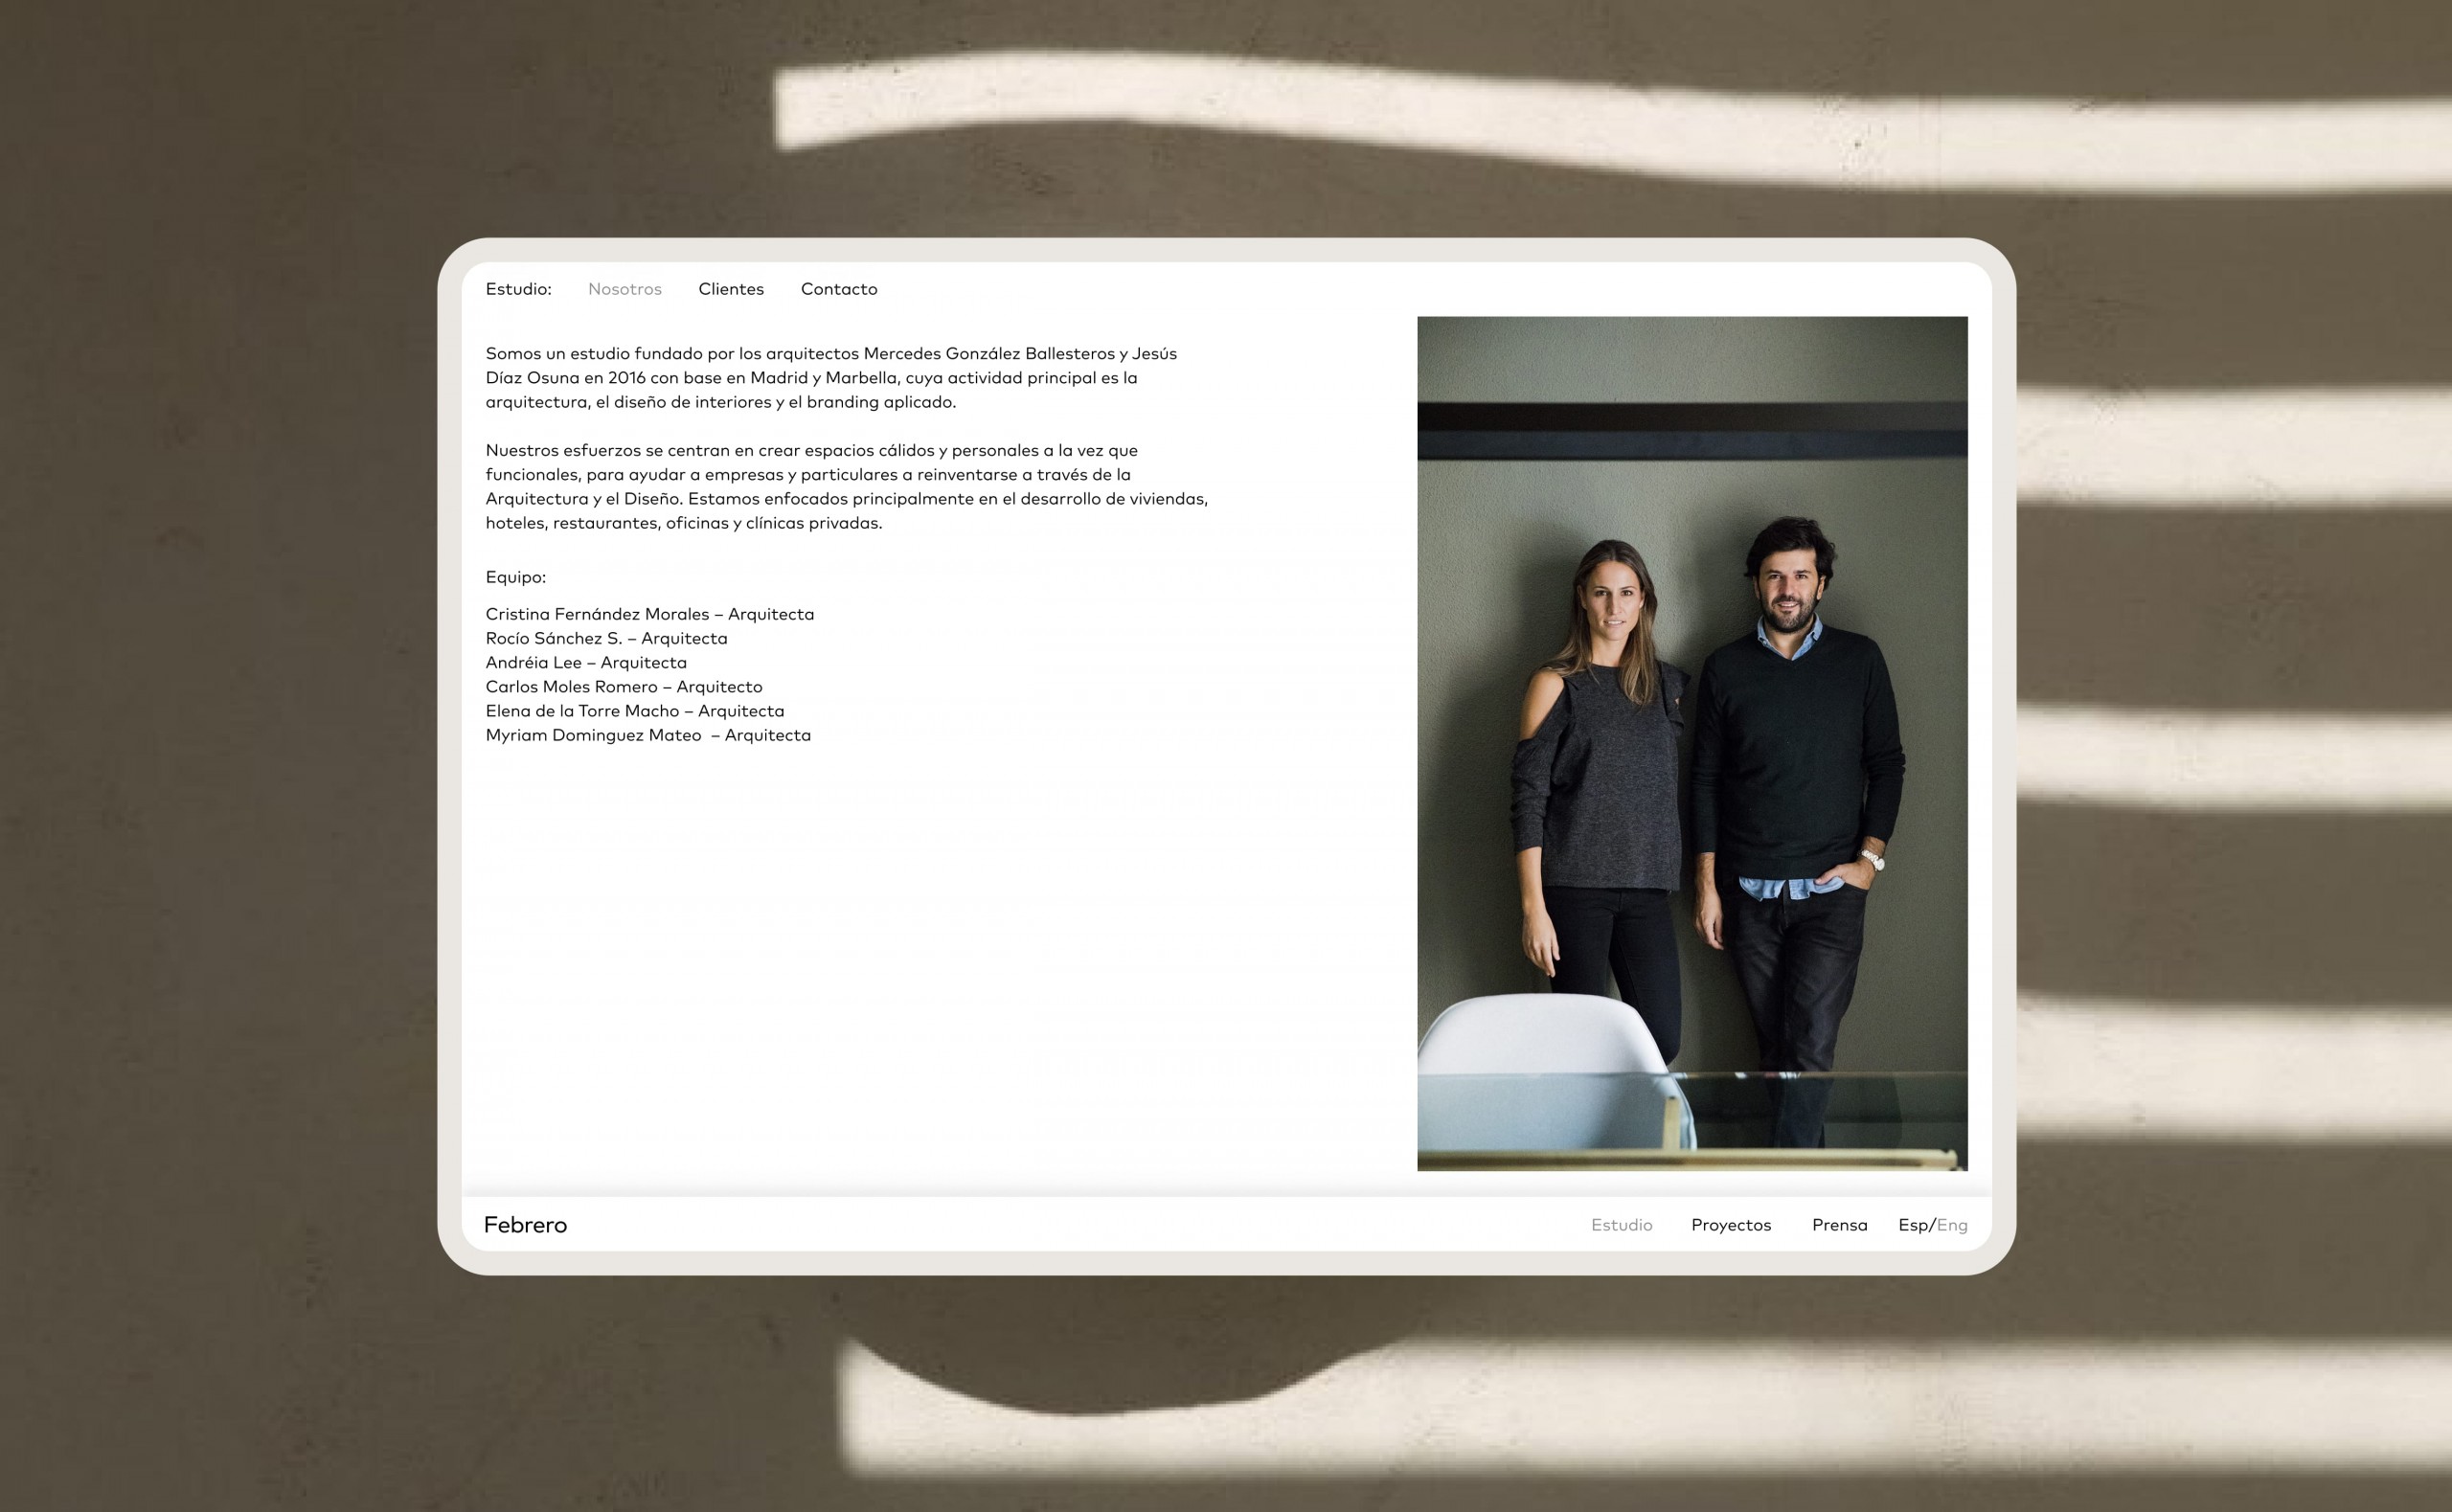The width and height of the screenshot is (2452, 1512).
Task: Click the Elena de la Torre Macho entry
Action: (x=634, y=711)
